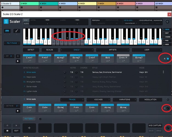
Task: Switch to the PAD page tab
Action: tap(167, 41)
